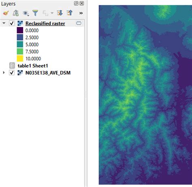Image resolution: width=192 pixels, height=187 pixels.
Task: Click the Collapse All layers icon
Action: coord(70,13)
